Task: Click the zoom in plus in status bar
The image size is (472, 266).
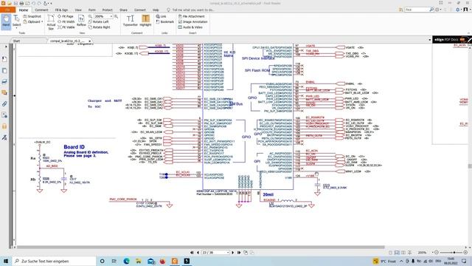Action: 465,253
